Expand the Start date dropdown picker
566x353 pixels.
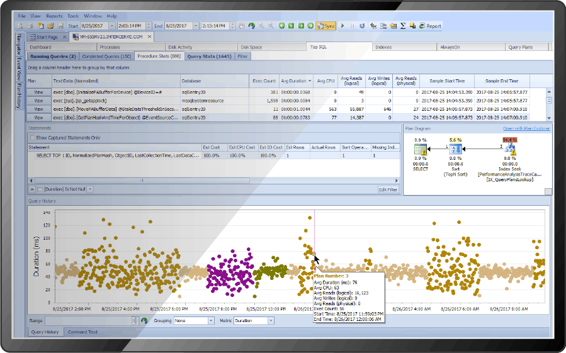(x=111, y=26)
